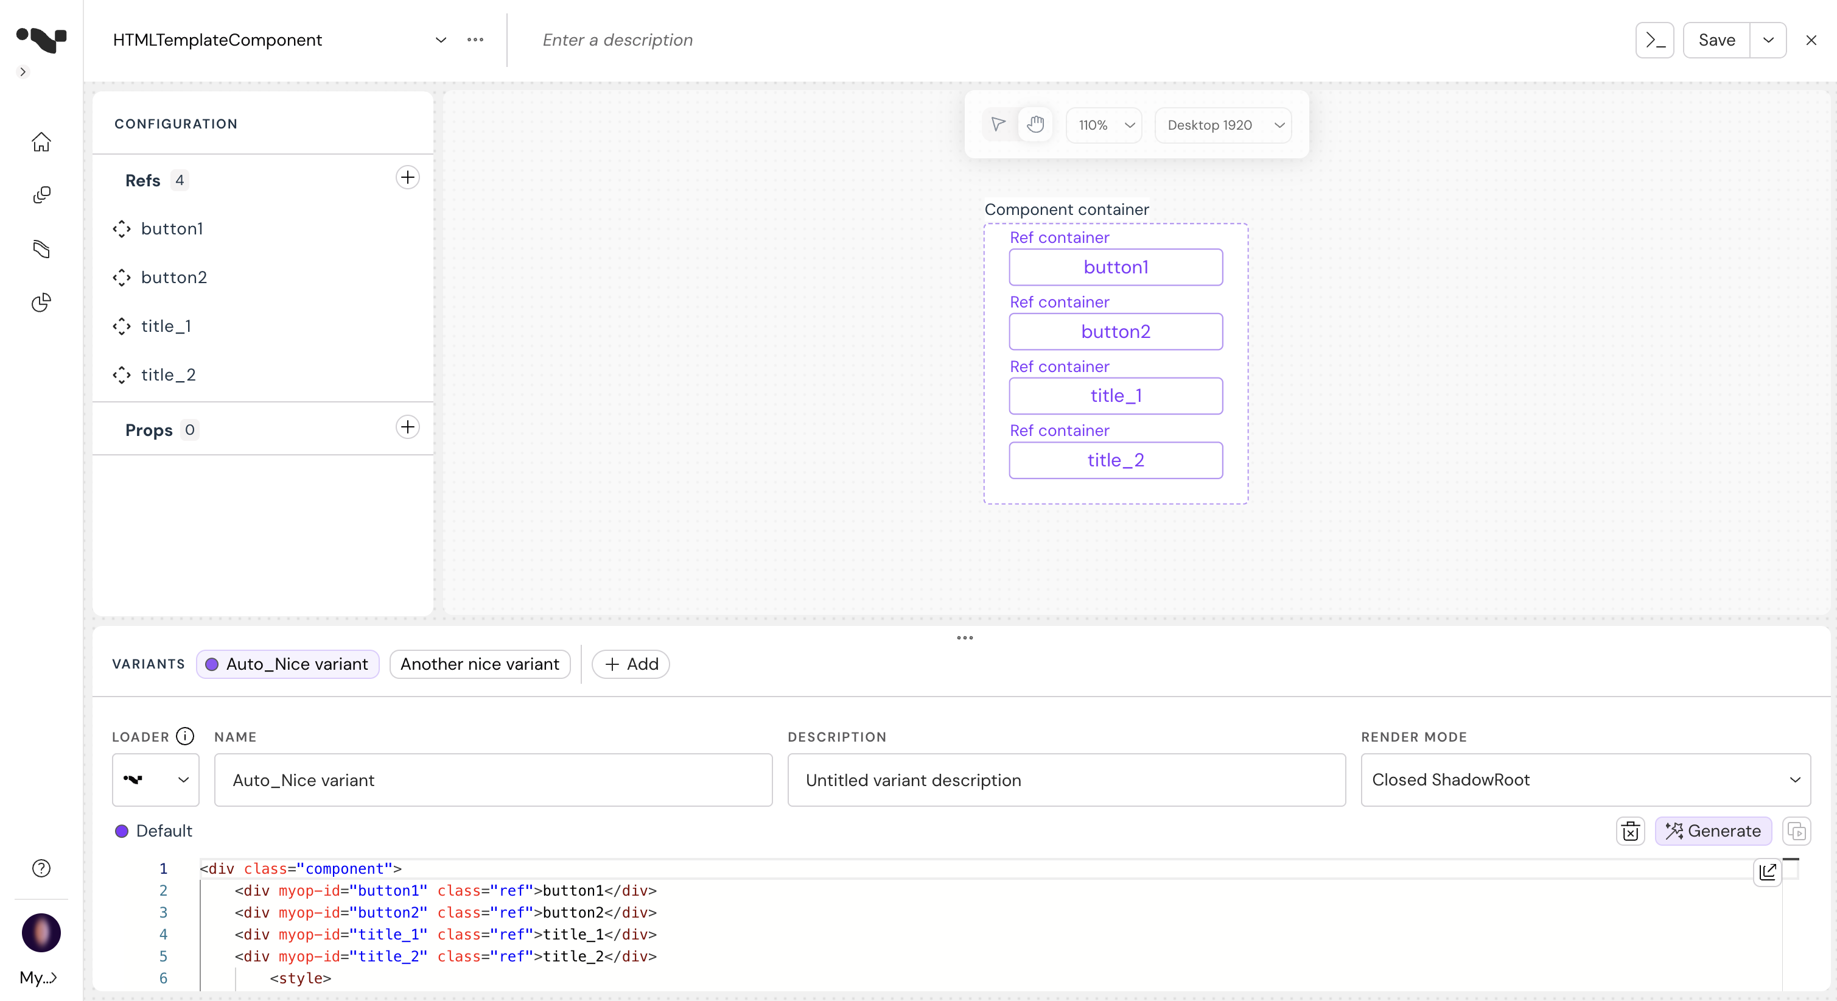Screen dimensions: 1837x1001
Task: Open the Loader type dropdown
Action: click(x=155, y=780)
